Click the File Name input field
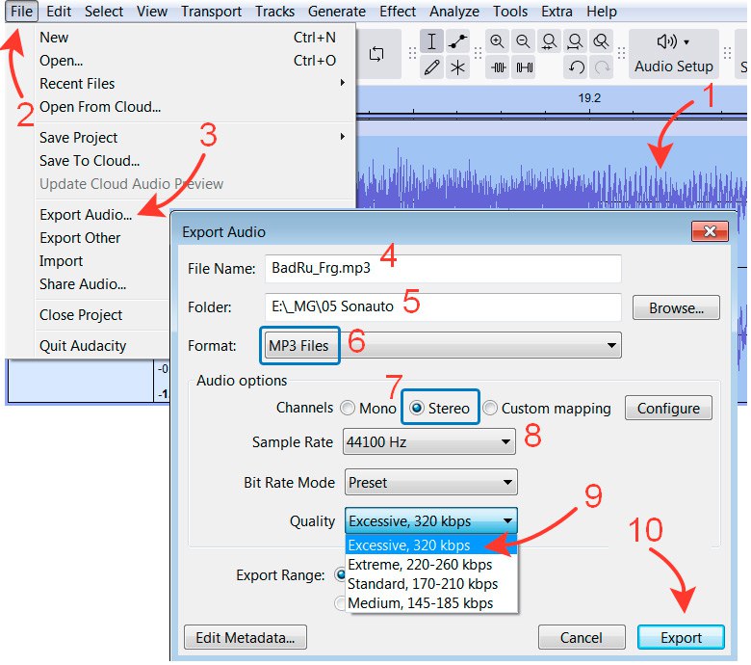Image resolution: width=751 pixels, height=665 pixels. (443, 268)
